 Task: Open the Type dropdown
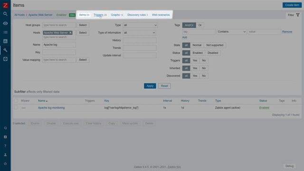point(140,25)
